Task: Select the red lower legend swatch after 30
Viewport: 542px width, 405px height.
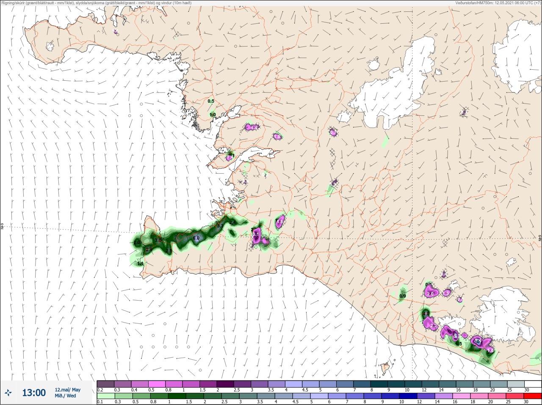Action: (x=533, y=396)
